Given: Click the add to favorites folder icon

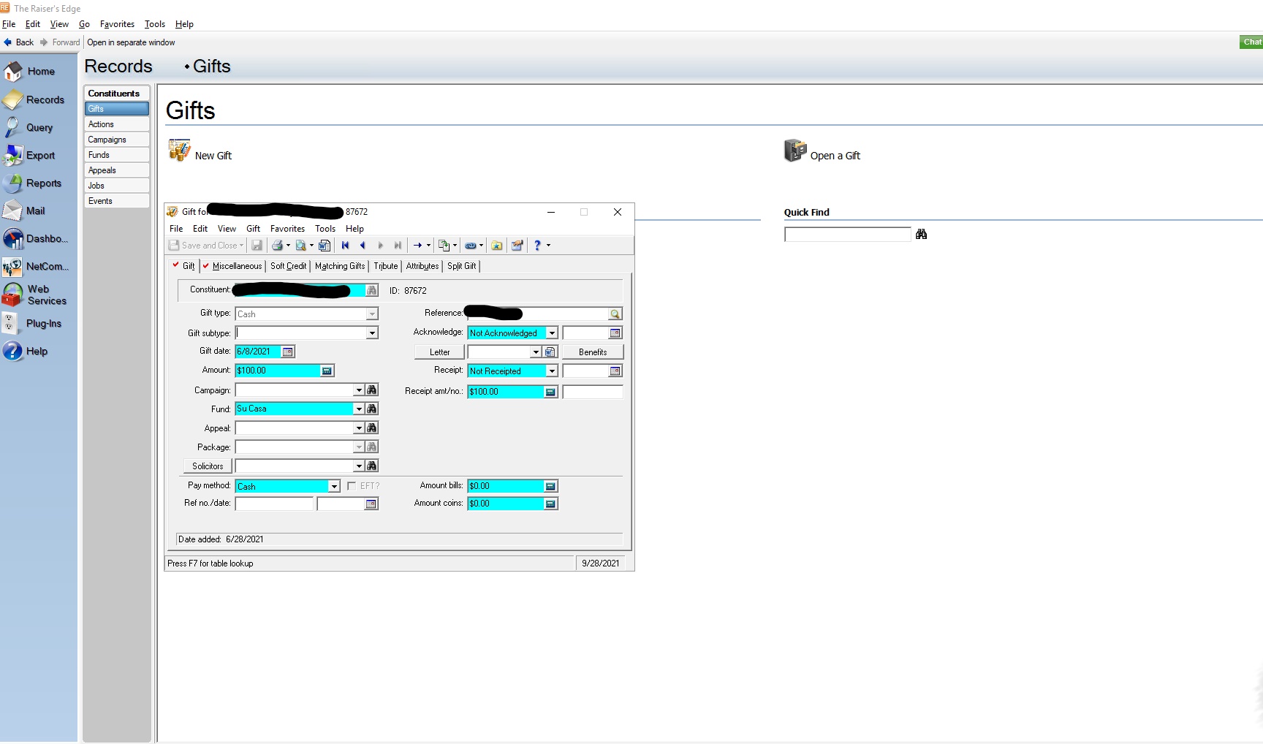Looking at the screenshot, I should click(x=497, y=246).
